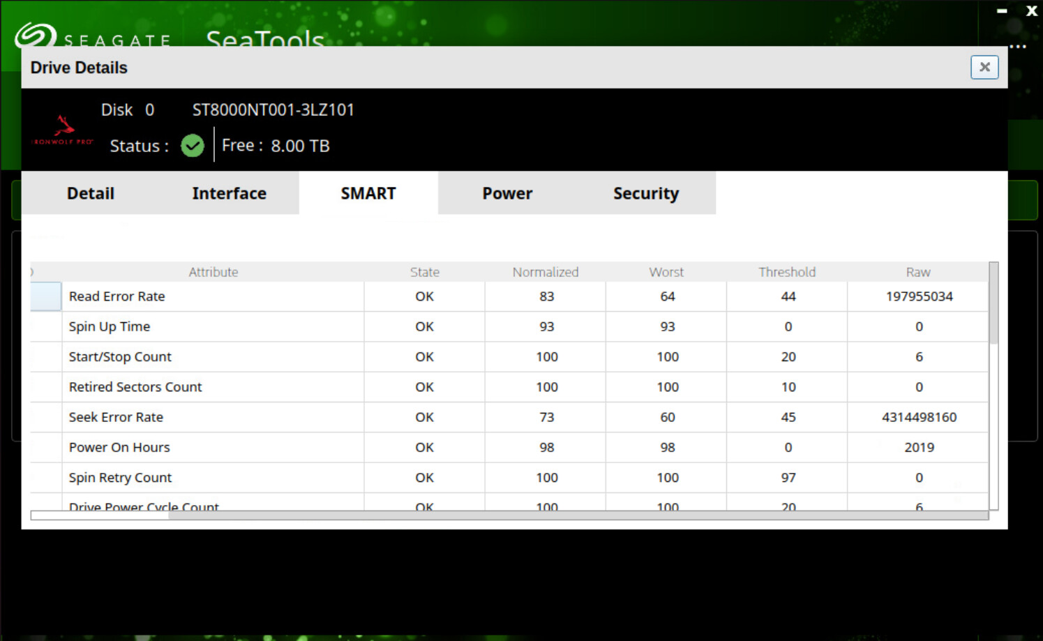Click the Seek Error Rate raw value

point(918,417)
